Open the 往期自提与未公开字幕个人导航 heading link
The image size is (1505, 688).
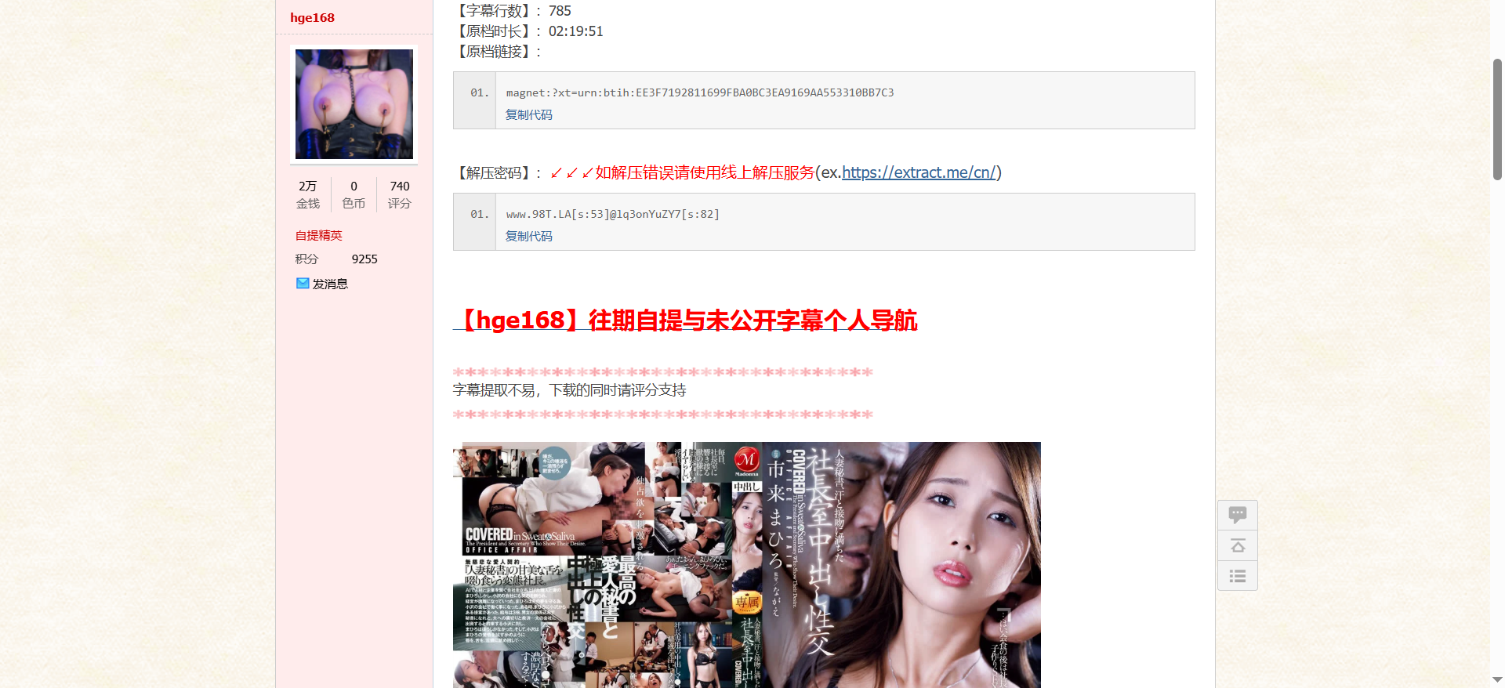pos(685,320)
